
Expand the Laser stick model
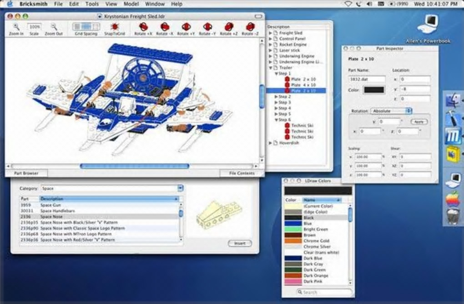[271, 50]
